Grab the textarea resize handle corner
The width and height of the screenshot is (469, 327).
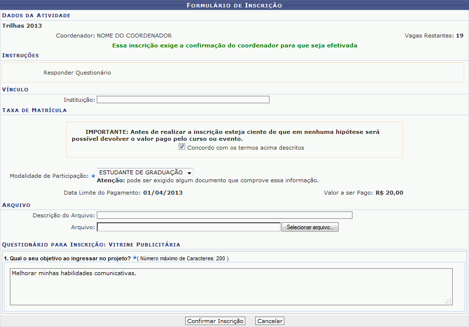[448, 301]
